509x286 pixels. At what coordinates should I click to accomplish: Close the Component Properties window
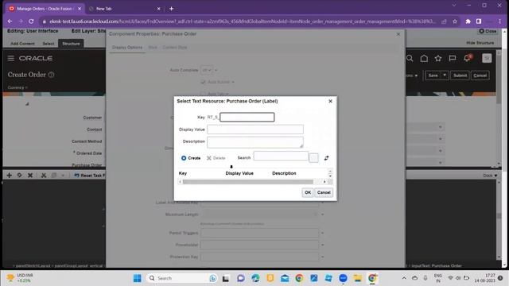coord(398,34)
